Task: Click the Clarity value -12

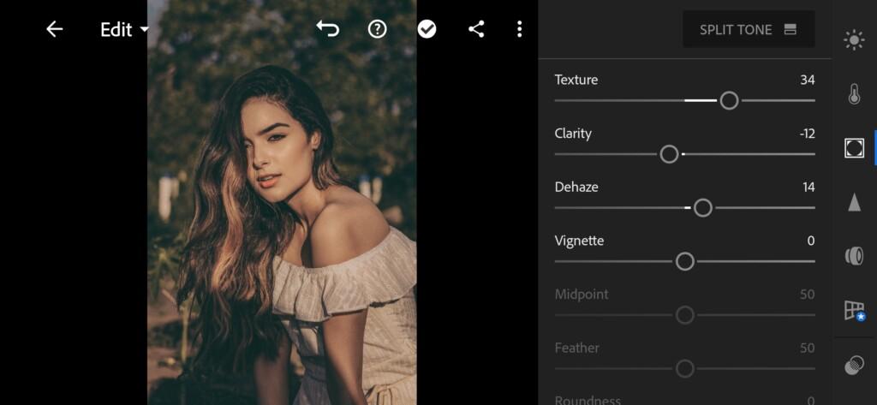Action: [x=807, y=134]
